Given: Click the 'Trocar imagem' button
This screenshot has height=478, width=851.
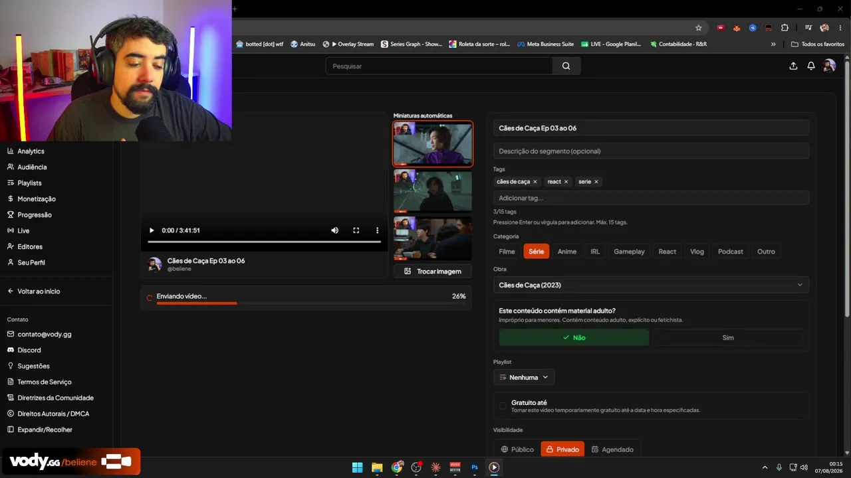Looking at the screenshot, I should [x=432, y=271].
